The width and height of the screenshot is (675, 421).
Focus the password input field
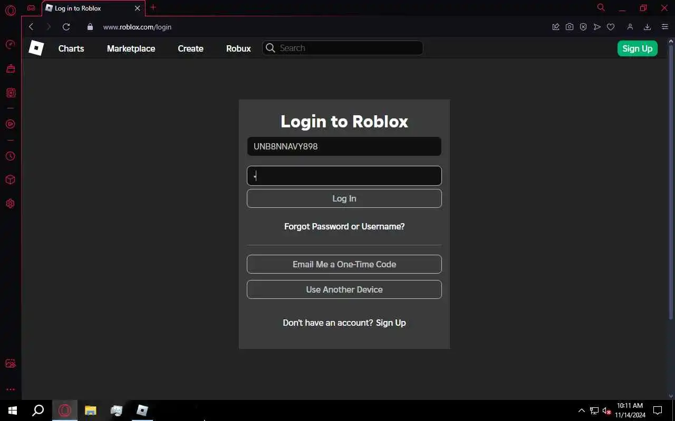344,176
